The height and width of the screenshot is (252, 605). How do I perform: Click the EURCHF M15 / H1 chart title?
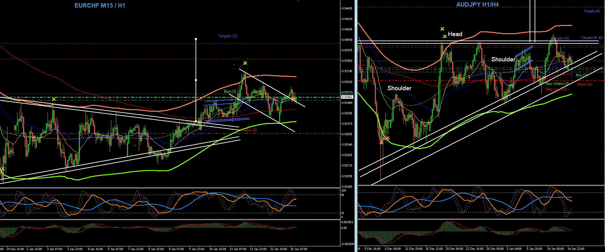coord(100,5)
